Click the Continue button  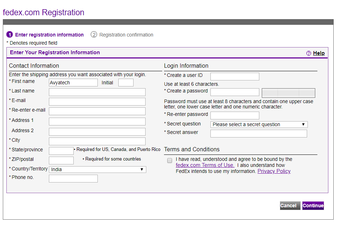[313, 206]
